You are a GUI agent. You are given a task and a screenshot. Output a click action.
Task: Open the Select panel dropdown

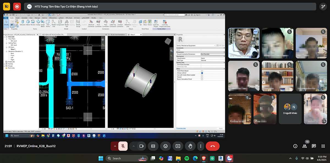[x=6, y=29]
